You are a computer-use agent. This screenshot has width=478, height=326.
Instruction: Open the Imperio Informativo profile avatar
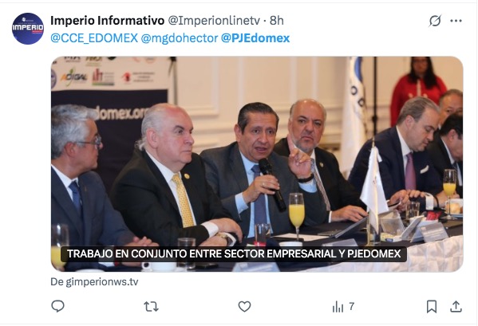(x=28, y=29)
